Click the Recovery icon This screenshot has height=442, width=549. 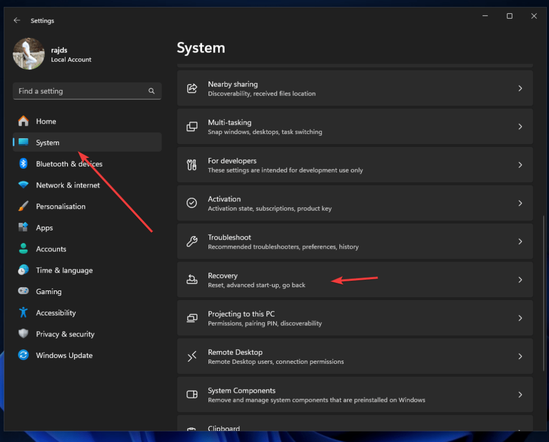pos(192,279)
